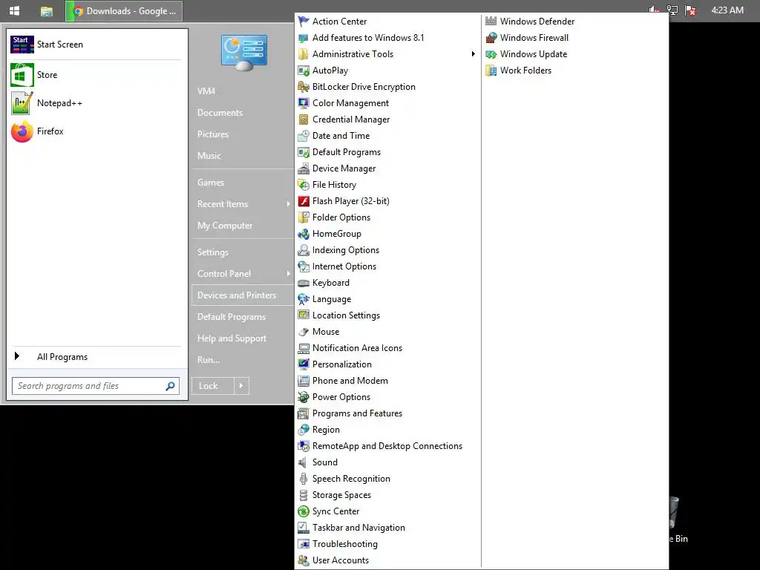Open the Work Folders icon

click(491, 71)
